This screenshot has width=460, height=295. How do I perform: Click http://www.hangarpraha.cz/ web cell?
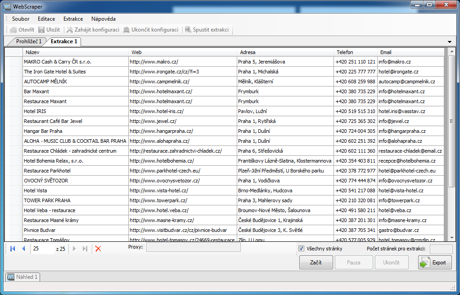pyautogui.click(x=182, y=131)
